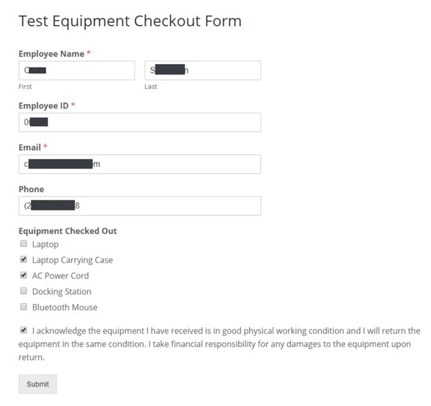Image resolution: width=431 pixels, height=406 pixels.
Task: Select the Phone number field
Action: [139, 206]
